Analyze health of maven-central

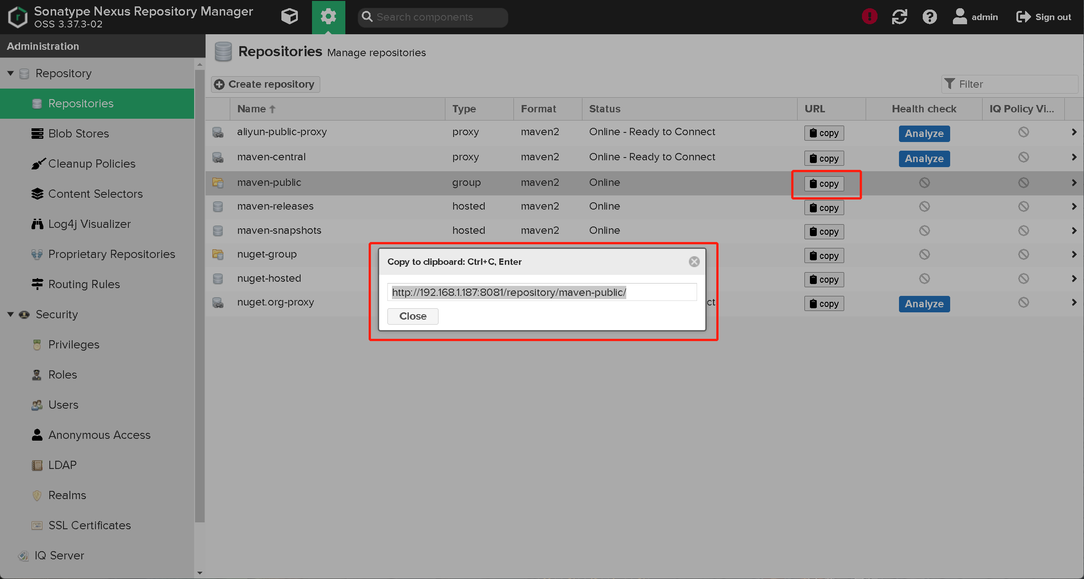pos(924,159)
